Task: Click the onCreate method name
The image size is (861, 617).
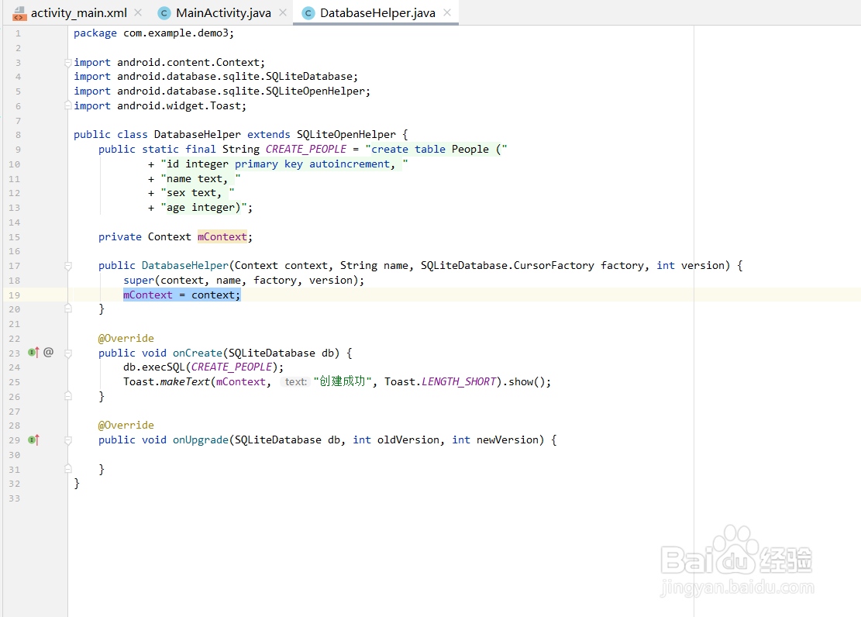Action: [x=198, y=353]
